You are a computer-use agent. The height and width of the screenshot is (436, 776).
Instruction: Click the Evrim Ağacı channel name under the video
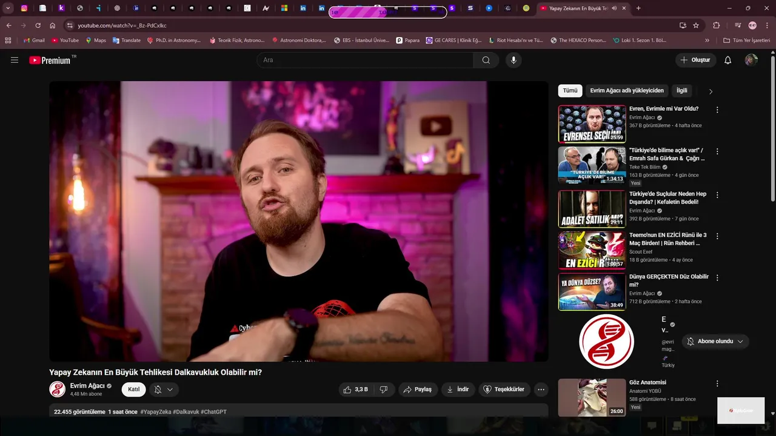87,386
